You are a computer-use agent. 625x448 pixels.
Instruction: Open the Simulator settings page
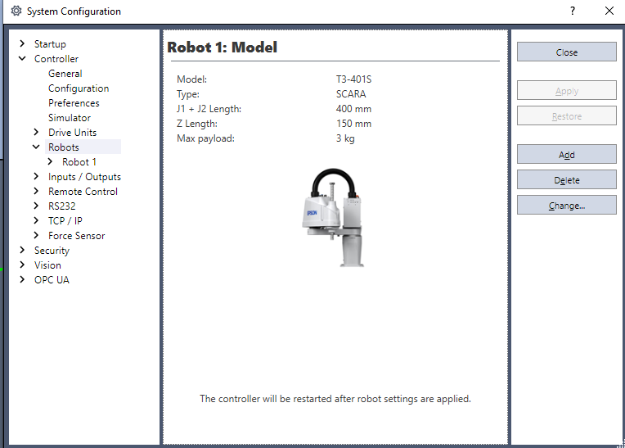(70, 118)
